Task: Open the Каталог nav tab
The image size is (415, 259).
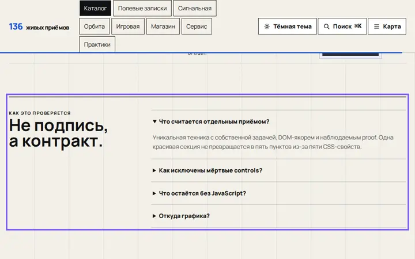Action: (x=95, y=8)
